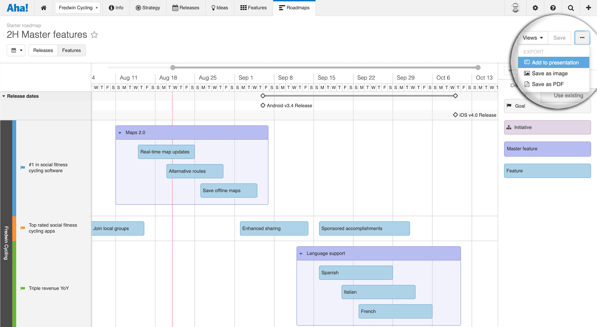Click the search magnifier icon
597x327 pixels.
point(571,8)
